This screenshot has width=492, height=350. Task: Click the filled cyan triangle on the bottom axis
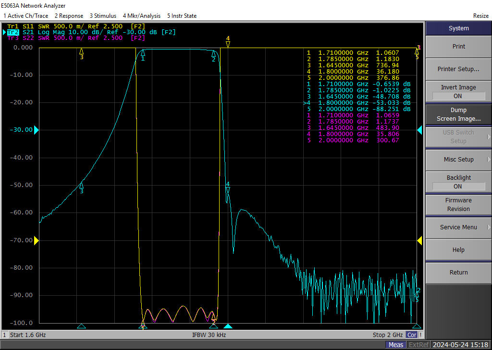tap(228, 326)
